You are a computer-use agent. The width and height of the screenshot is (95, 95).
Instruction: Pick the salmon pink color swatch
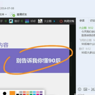click(x=24, y=92)
